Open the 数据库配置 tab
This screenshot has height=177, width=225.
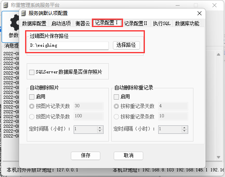point(34,23)
